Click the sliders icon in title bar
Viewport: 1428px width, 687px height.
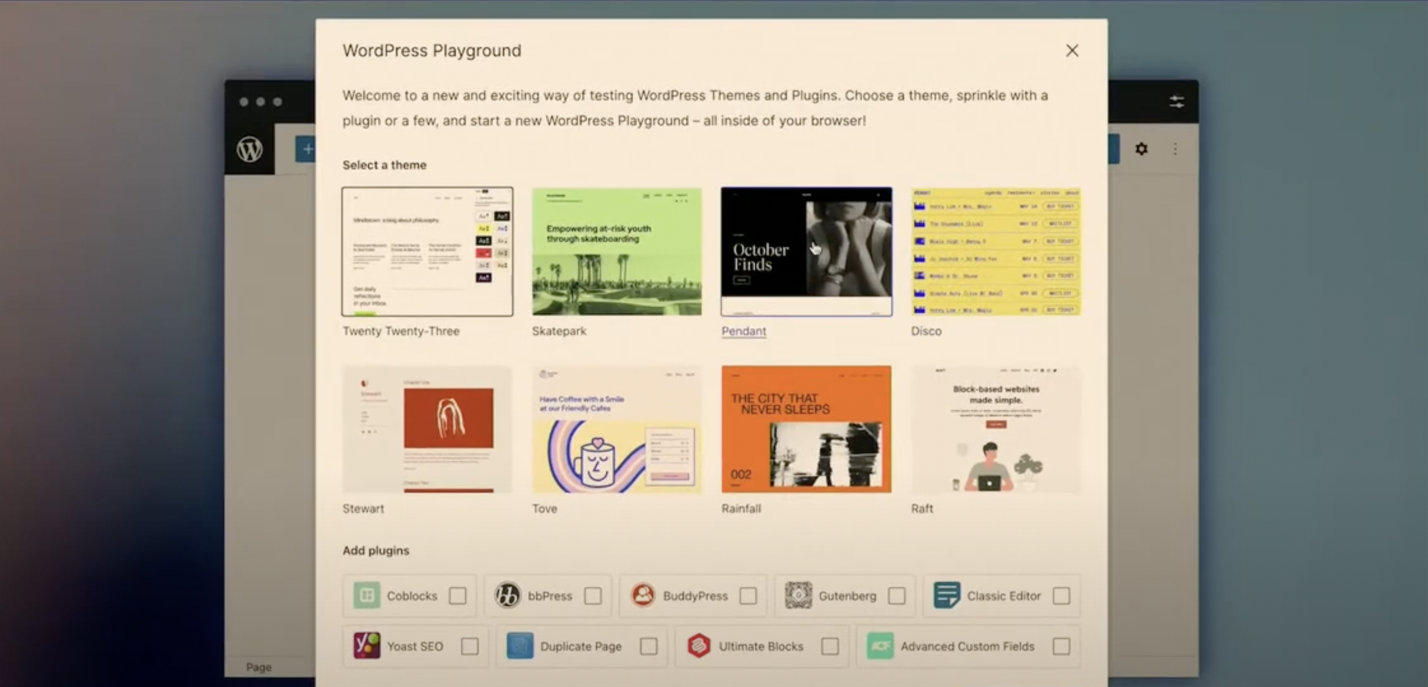point(1177,102)
